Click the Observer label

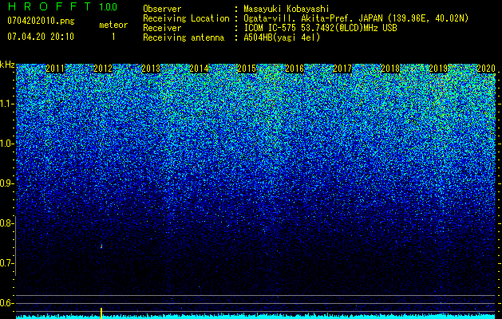pos(162,9)
